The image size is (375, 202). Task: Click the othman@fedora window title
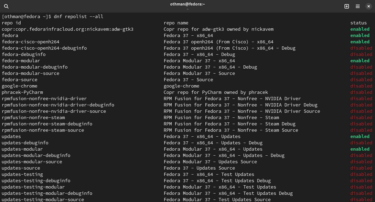[x=187, y=4]
